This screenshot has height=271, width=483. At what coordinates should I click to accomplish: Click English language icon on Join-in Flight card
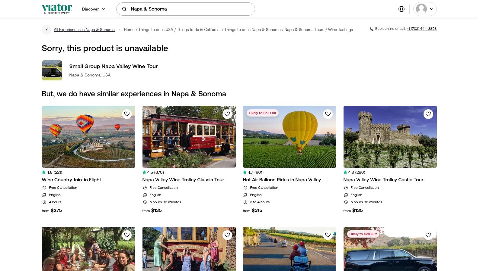coord(44,195)
